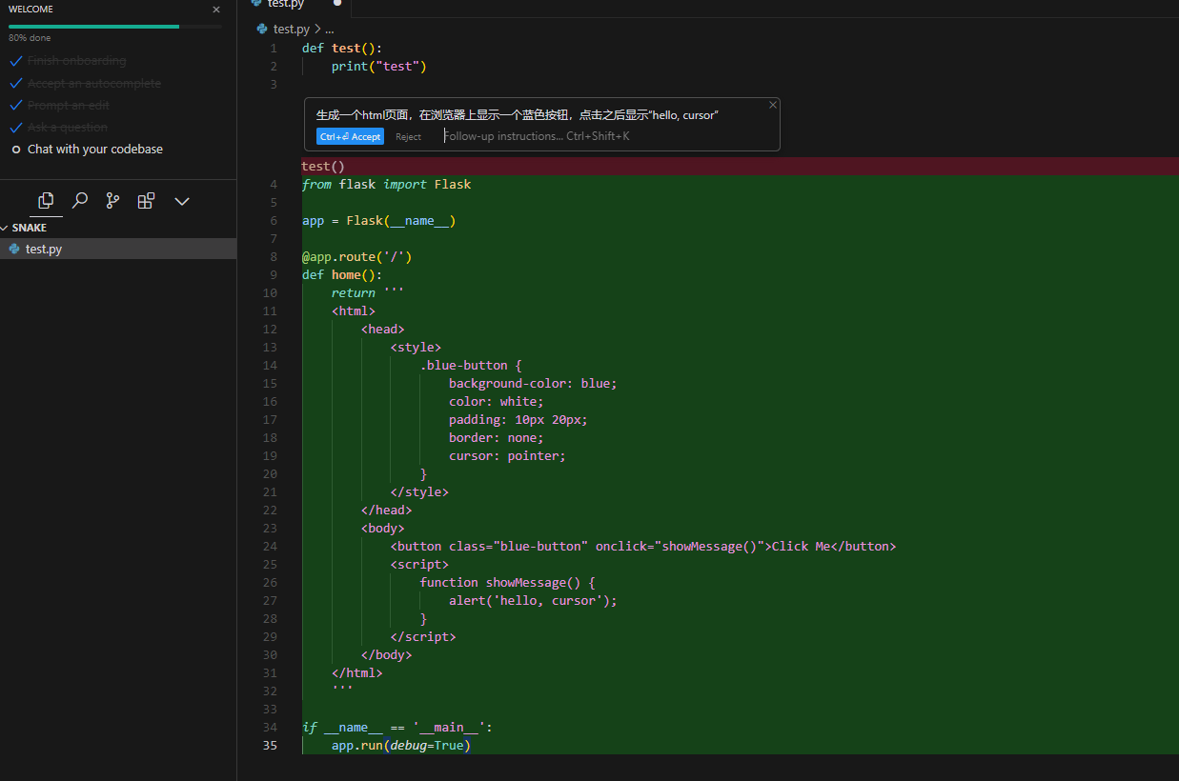The image size is (1179, 781).
Task: Accept the generated code changes
Action: [x=350, y=136]
